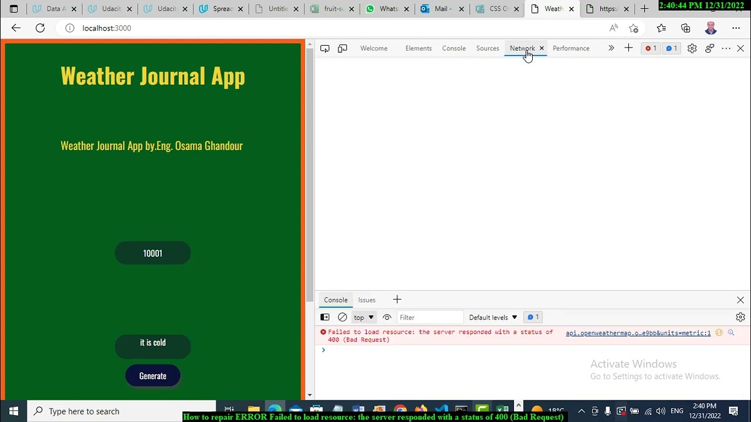
Task: Search the error with magnifier icon
Action: [x=731, y=333]
